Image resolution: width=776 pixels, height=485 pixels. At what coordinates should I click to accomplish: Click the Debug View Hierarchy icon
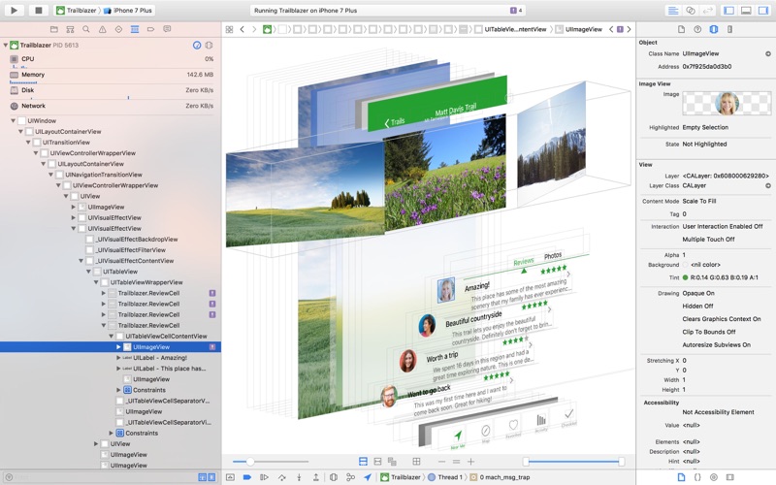(332, 477)
